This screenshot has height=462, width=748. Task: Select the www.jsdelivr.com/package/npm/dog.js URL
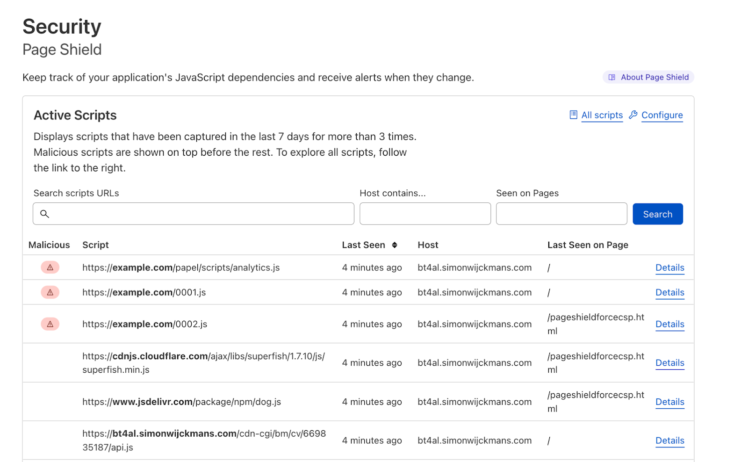(x=181, y=402)
